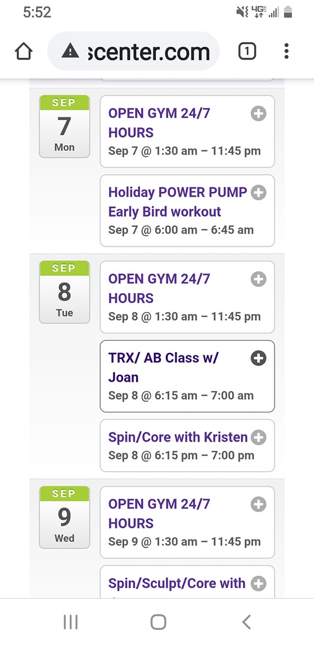Tap the browser home icon
The image size is (314, 645).
(x=24, y=51)
